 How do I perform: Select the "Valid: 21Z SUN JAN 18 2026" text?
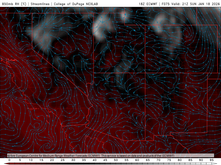(x=196, y=4)
